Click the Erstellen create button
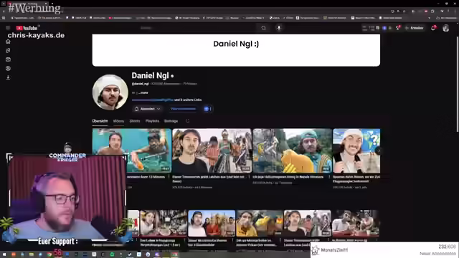The image size is (459, 258). pos(415,28)
